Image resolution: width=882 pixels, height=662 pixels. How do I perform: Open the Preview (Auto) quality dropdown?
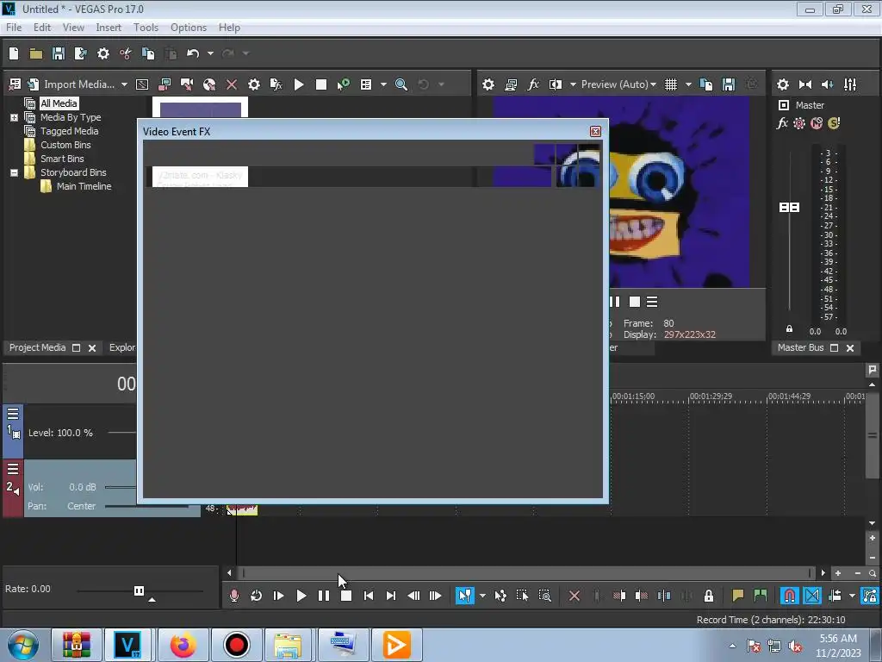(x=618, y=84)
